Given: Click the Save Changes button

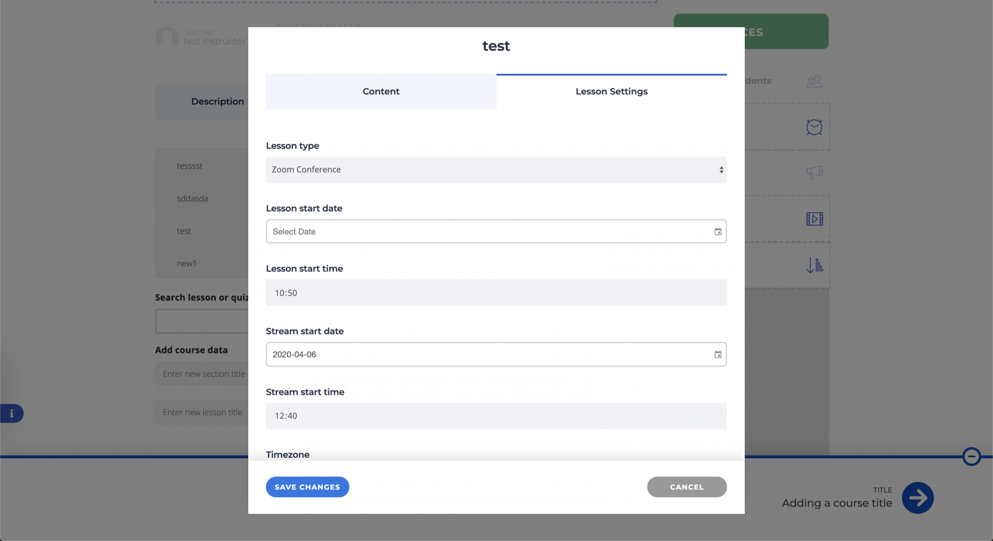Looking at the screenshot, I should tap(307, 487).
